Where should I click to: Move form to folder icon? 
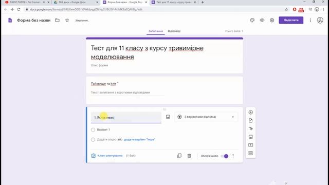click(57, 21)
